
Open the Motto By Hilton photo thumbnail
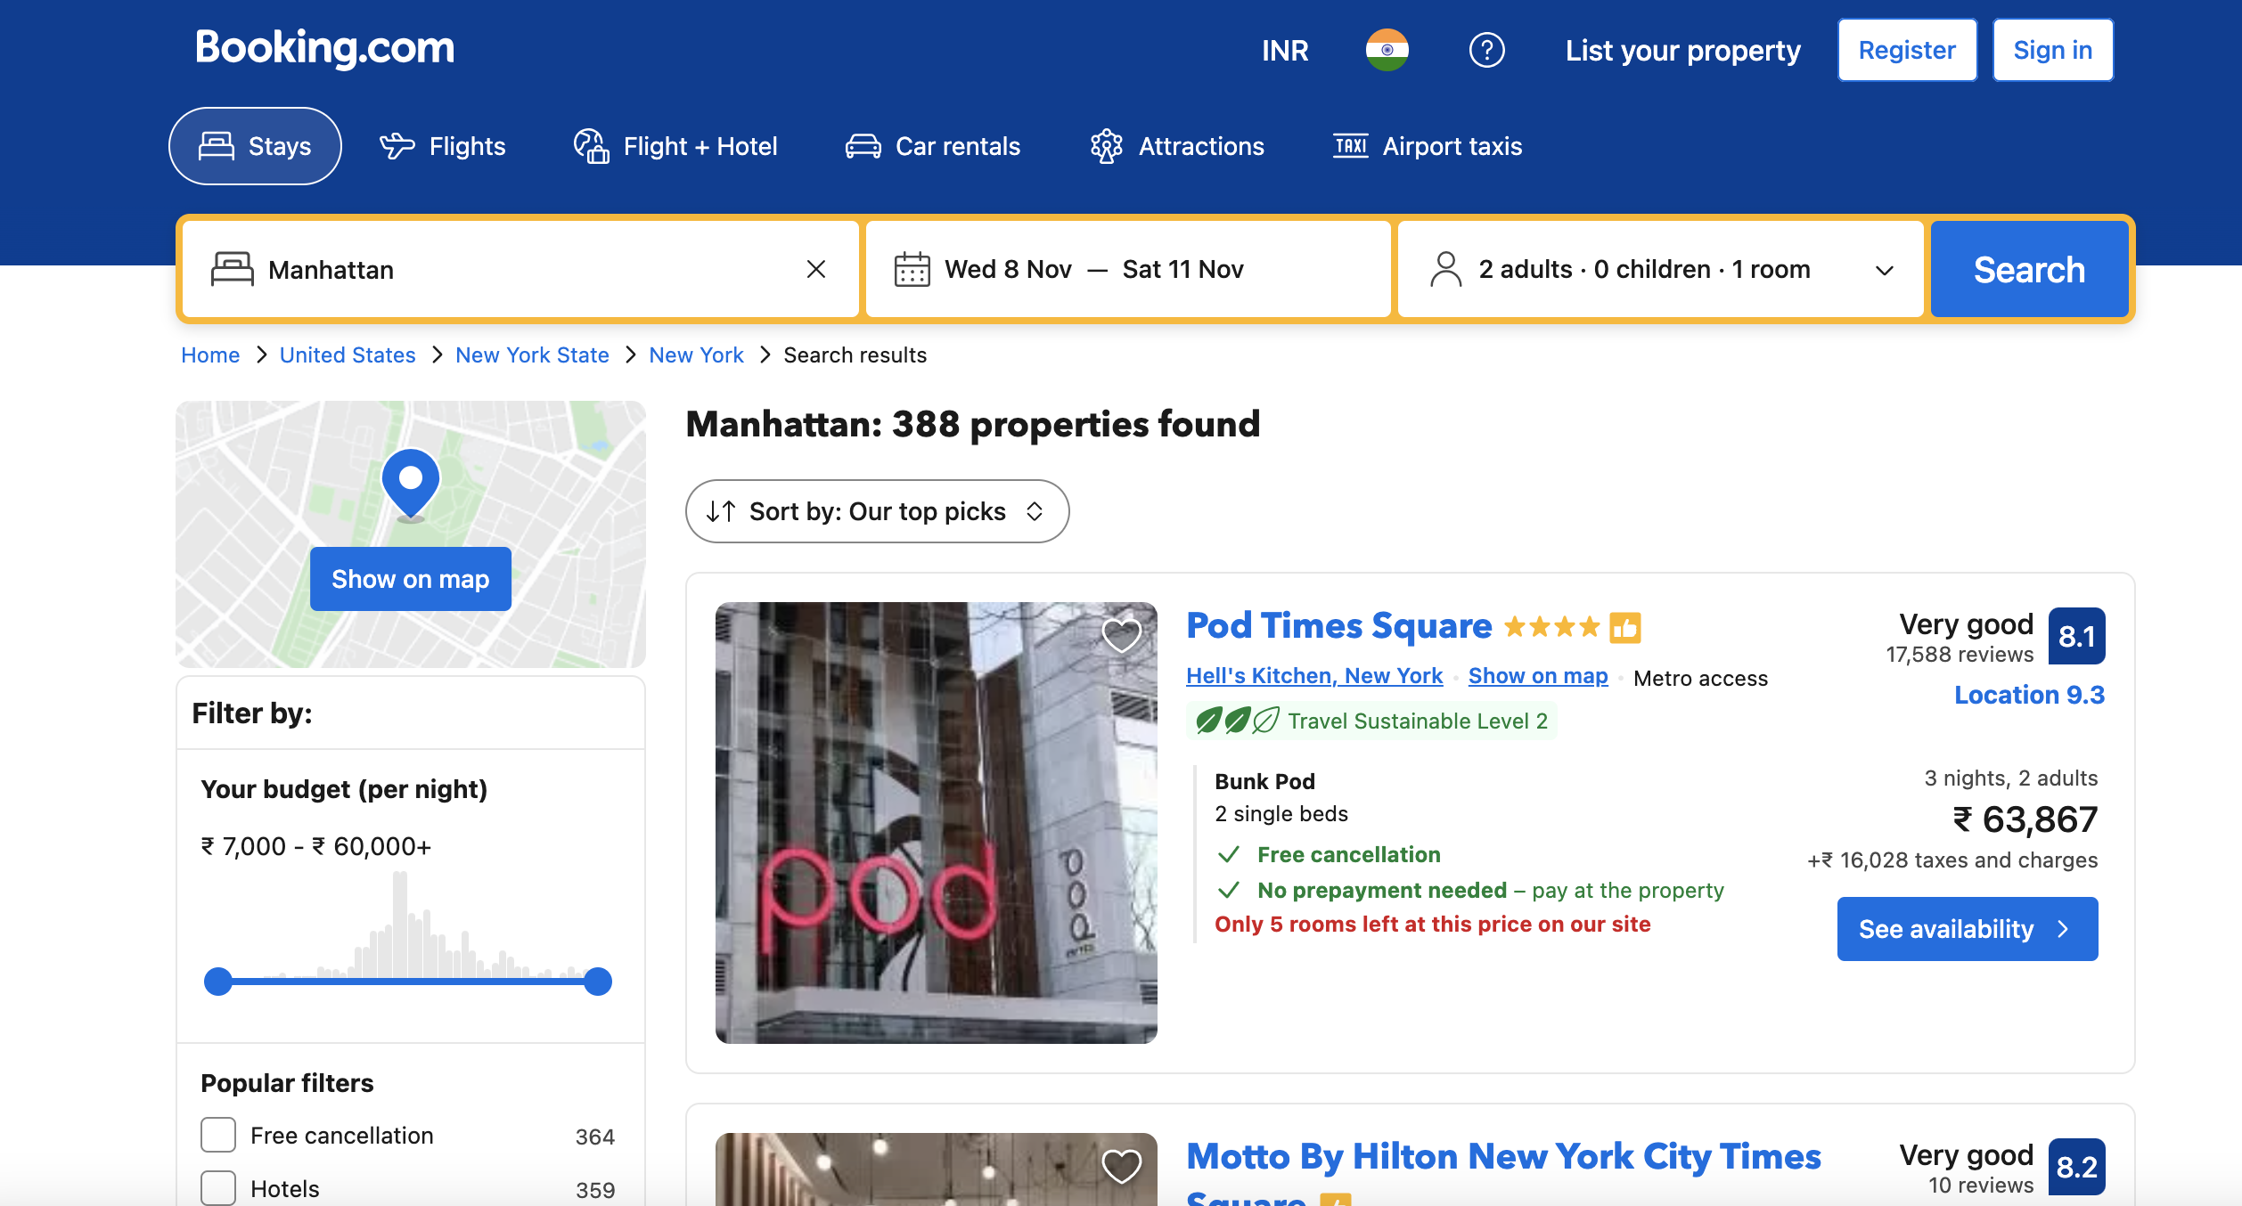tap(937, 1169)
